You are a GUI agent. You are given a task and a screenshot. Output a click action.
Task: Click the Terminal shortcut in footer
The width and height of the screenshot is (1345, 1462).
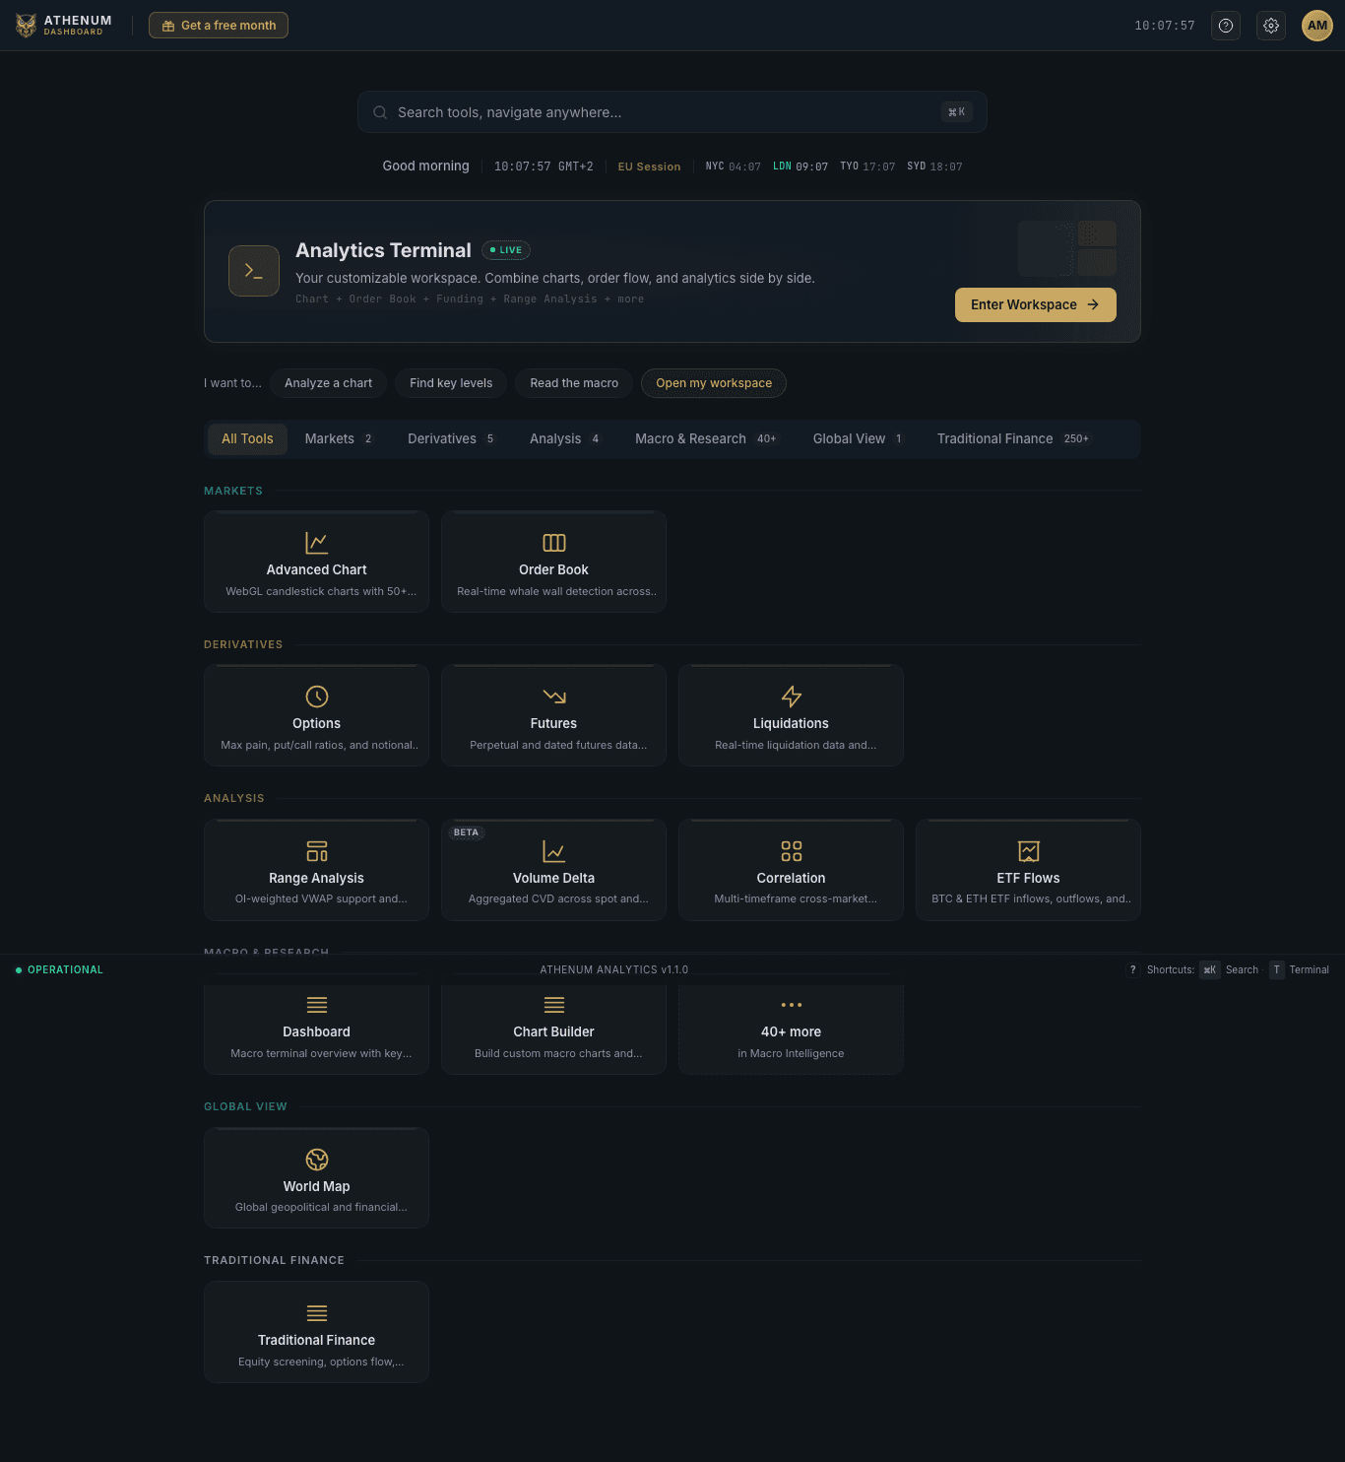1299,969
